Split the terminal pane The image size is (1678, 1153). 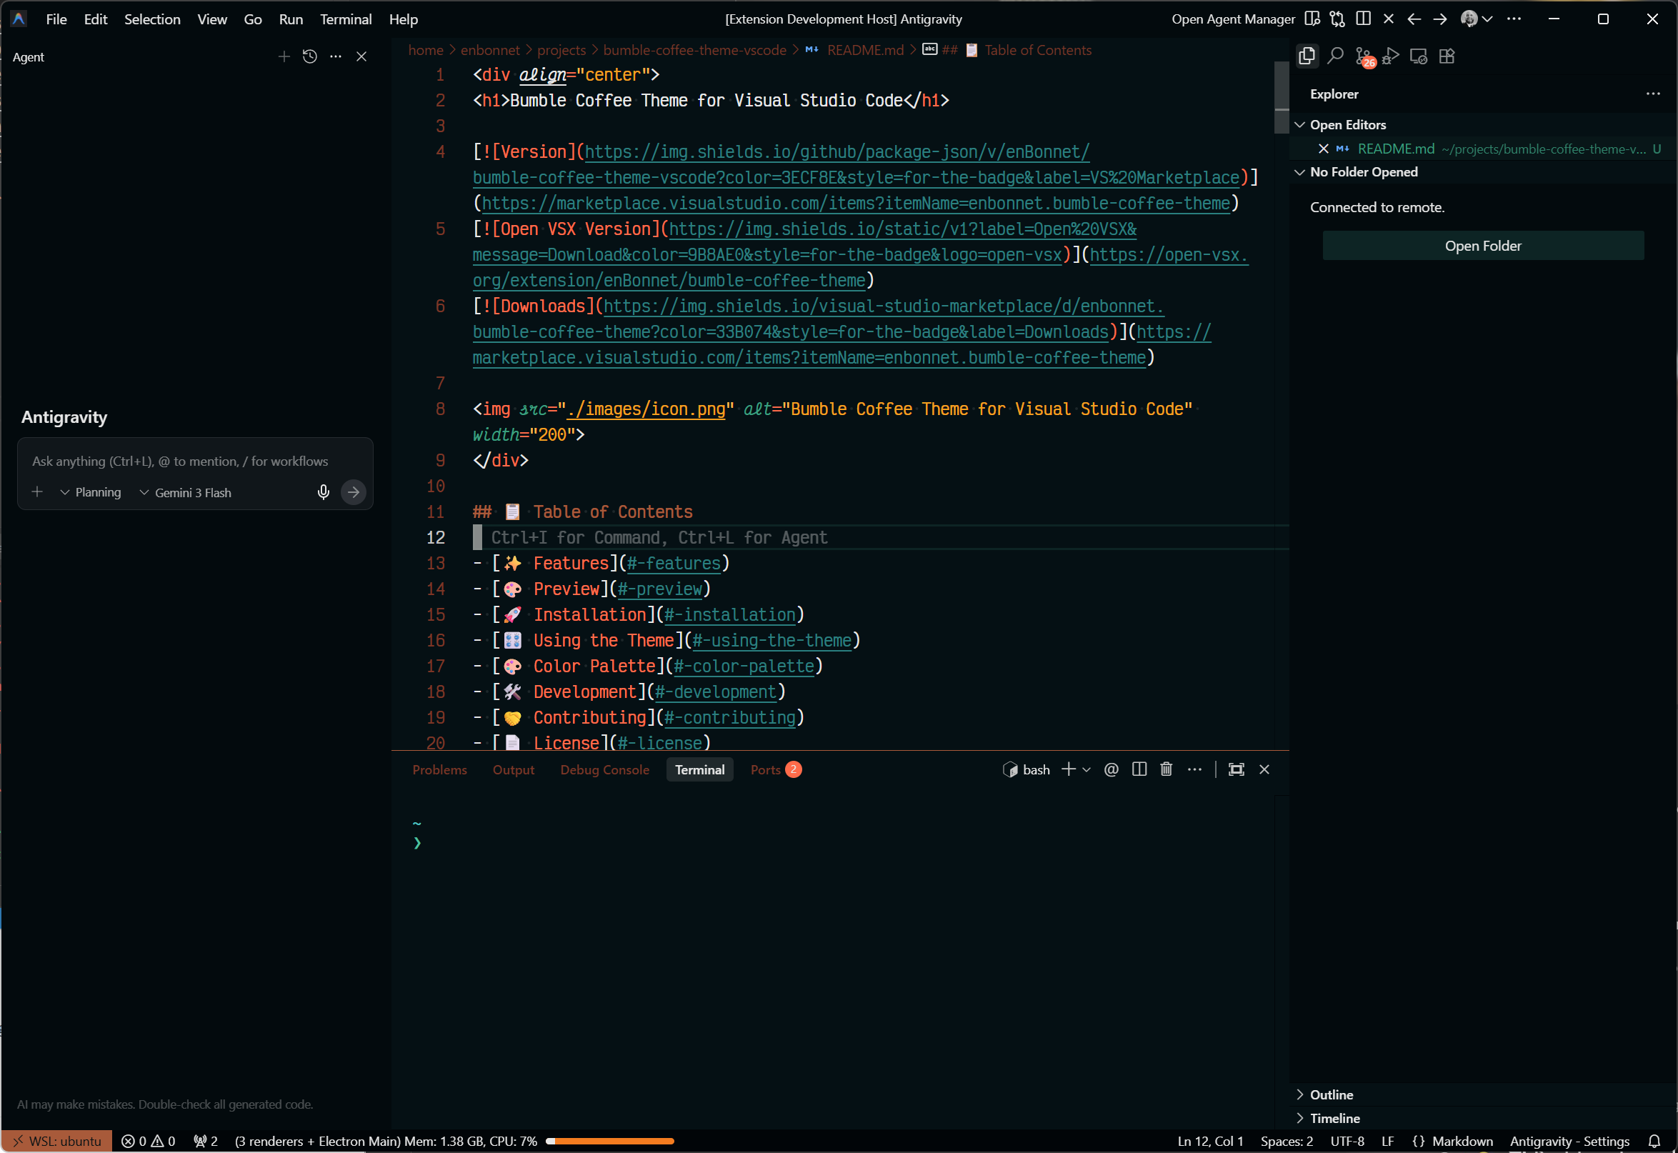(1140, 769)
